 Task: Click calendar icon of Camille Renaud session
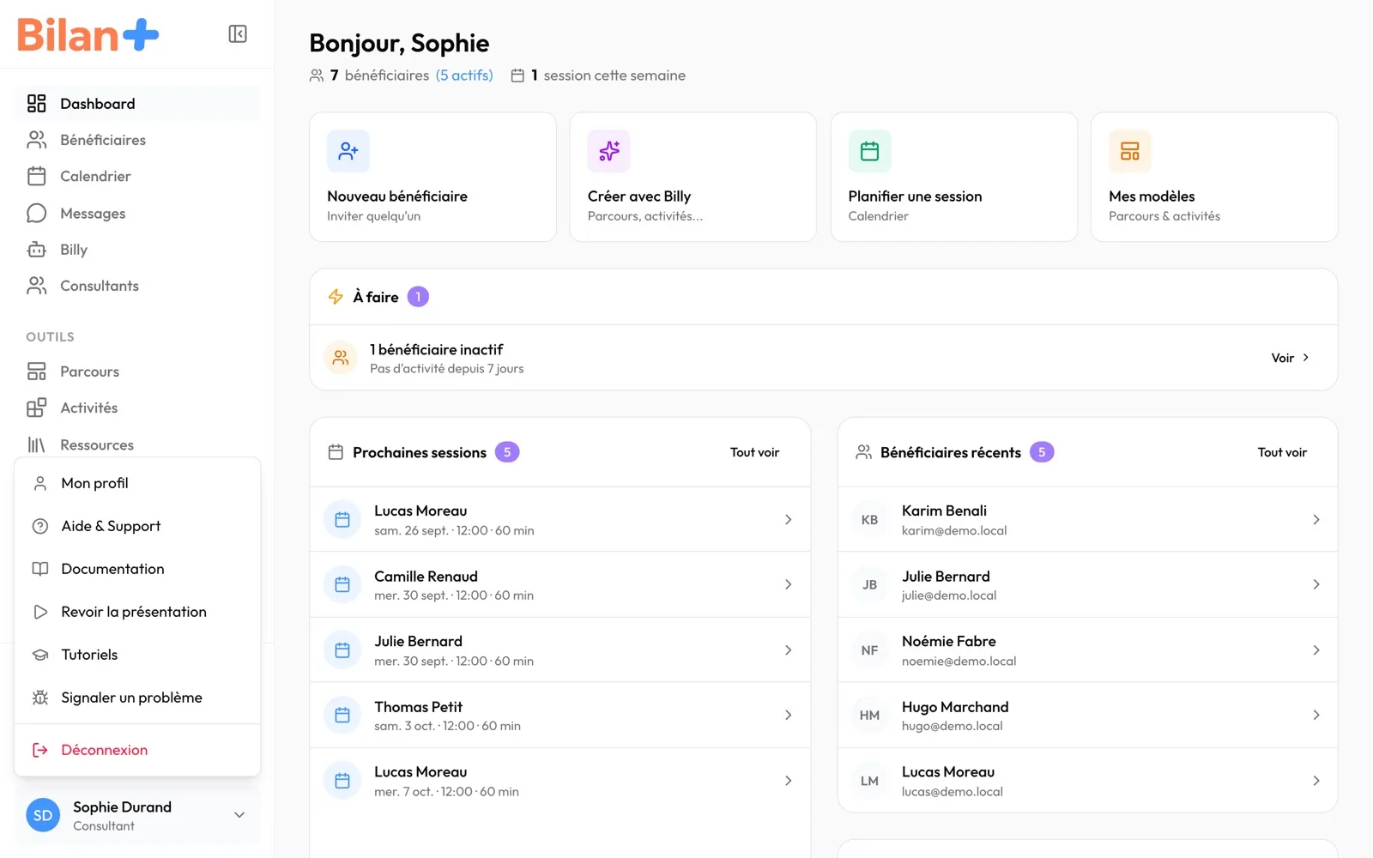coord(342,584)
